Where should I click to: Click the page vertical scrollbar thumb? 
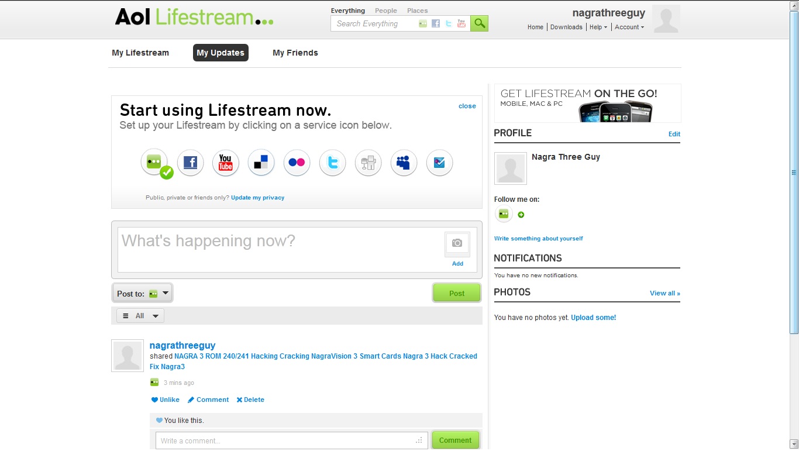click(x=794, y=172)
